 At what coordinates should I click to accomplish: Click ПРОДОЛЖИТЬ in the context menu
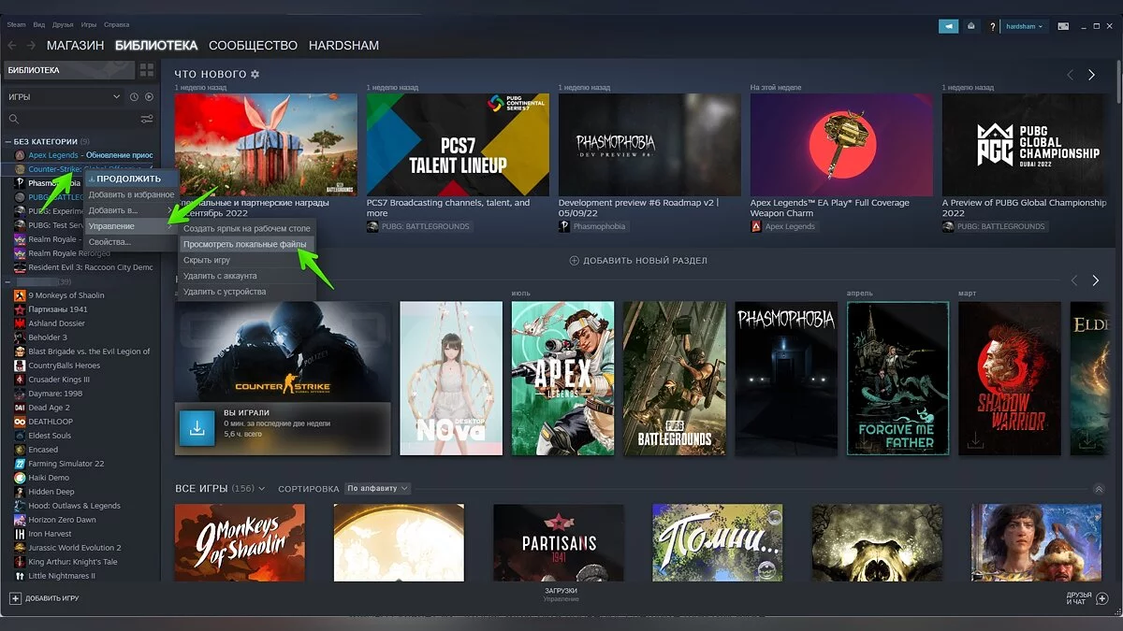coord(130,178)
